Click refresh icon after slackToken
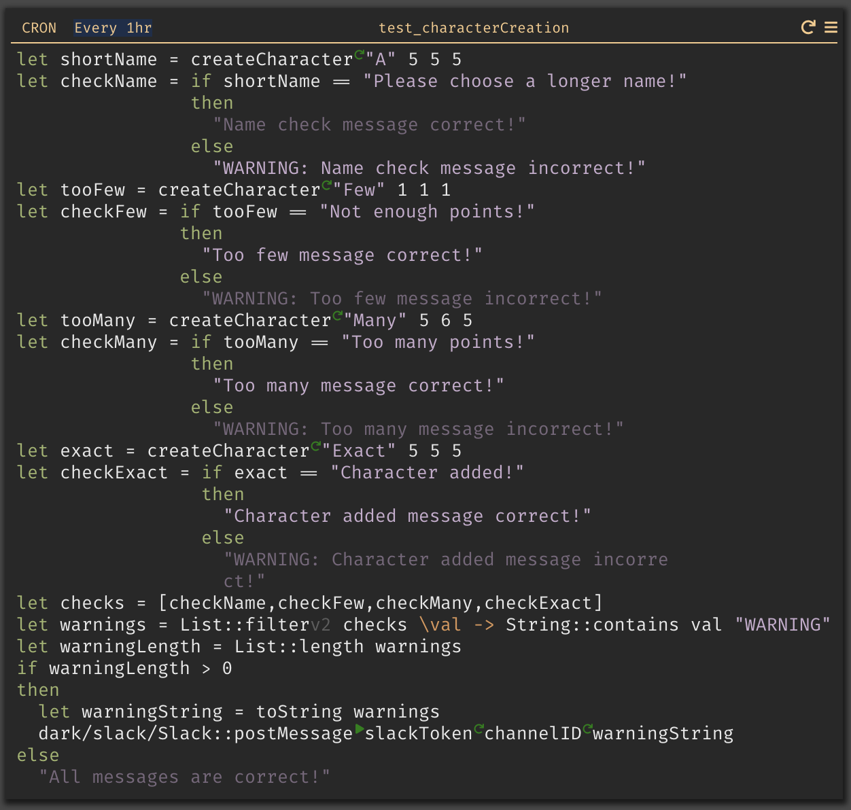Screen dimensions: 851x810 click(x=479, y=729)
